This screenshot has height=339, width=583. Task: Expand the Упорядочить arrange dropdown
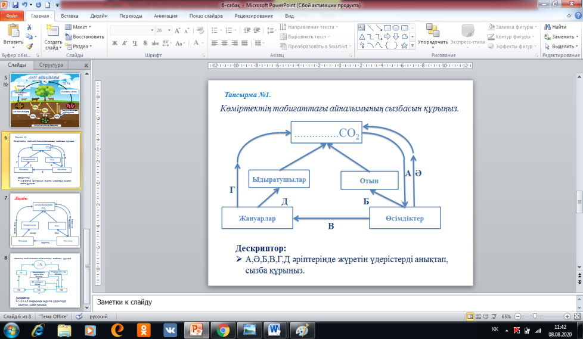(433, 43)
